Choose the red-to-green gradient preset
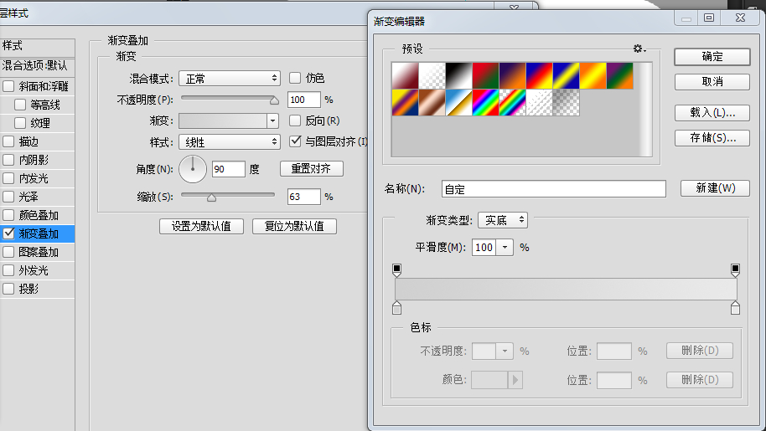The width and height of the screenshot is (766, 431). click(485, 75)
